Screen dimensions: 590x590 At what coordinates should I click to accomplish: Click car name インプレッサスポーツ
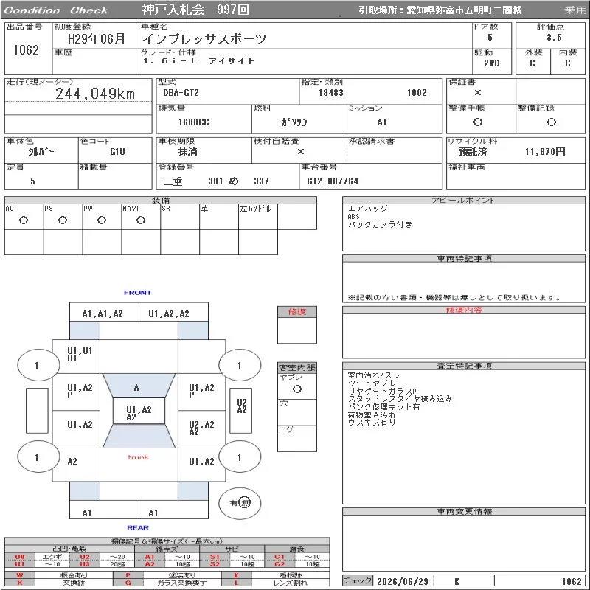[204, 38]
